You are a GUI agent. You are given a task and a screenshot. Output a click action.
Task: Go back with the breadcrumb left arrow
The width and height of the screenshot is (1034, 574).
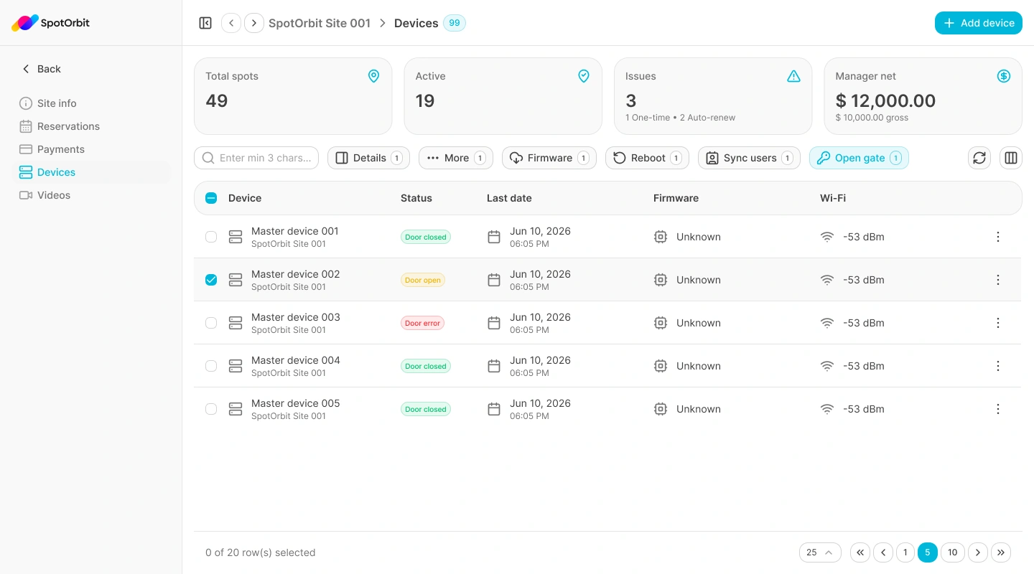231,23
